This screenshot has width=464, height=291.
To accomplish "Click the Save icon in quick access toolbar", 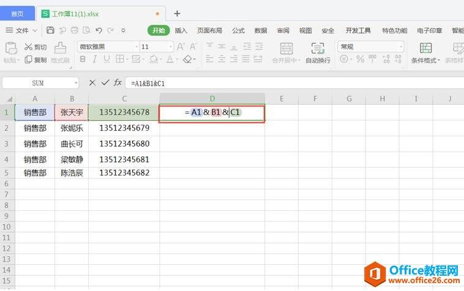I will pyautogui.click(x=50, y=30).
